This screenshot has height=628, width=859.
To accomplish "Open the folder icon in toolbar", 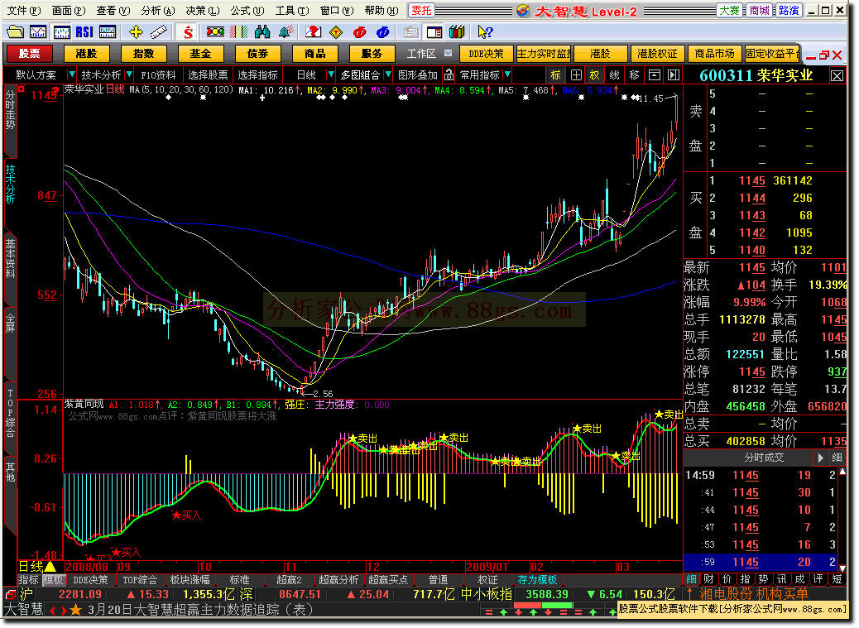I will pyautogui.click(x=15, y=31).
